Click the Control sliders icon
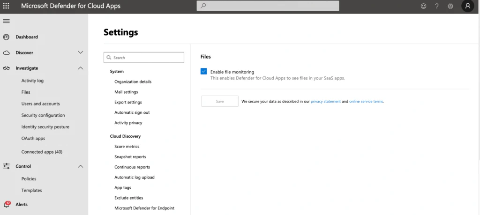Image resolution: width=480 pixels, height=215 pixels. point(6,166)
